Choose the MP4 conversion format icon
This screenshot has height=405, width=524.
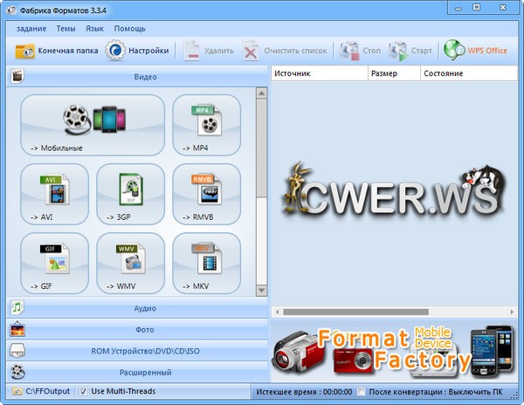206,123
